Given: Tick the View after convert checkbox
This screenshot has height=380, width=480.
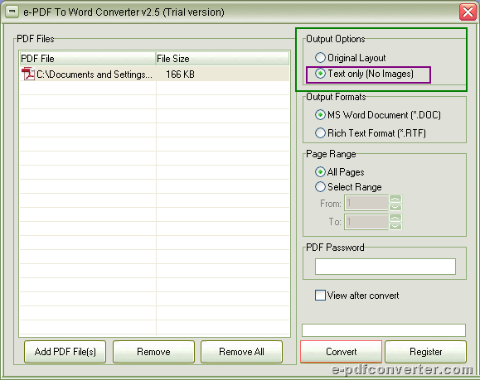Looking at the screenshot, I should pyautogui.click(x=320, y=296).
